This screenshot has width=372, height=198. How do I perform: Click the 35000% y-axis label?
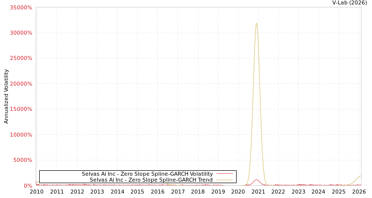tap(21, 7)
